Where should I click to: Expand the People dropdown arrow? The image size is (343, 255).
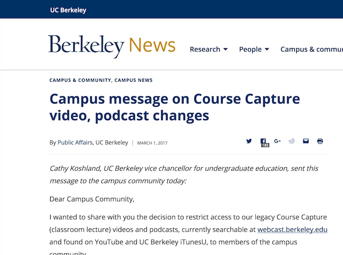pos(267,49)
